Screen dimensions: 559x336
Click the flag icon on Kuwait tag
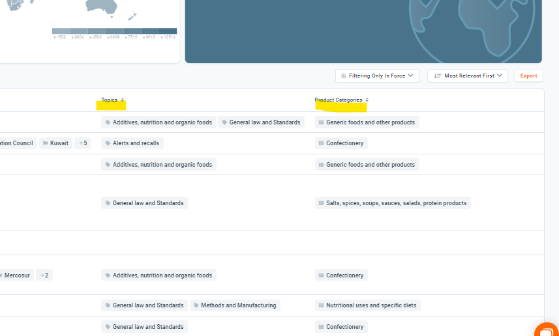point(45,143)
